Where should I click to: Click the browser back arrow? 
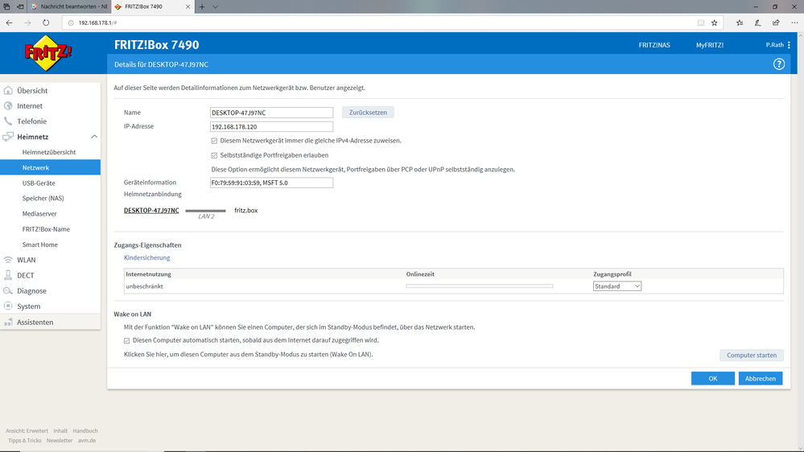9,23
